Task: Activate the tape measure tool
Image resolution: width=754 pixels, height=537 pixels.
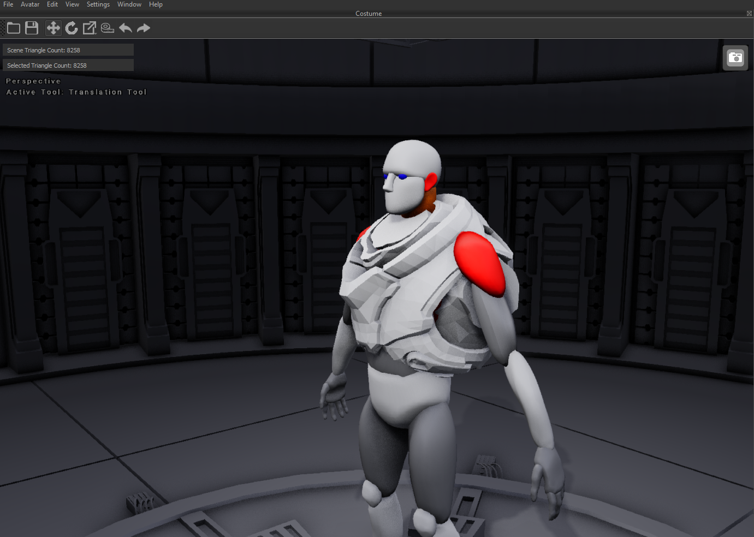Action: tap(108, 28)
